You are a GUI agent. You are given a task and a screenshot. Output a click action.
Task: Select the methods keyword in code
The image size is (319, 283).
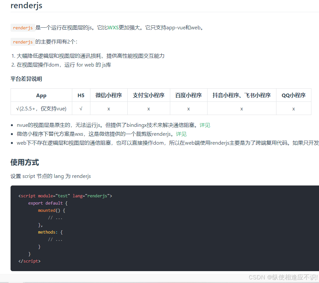47,232
